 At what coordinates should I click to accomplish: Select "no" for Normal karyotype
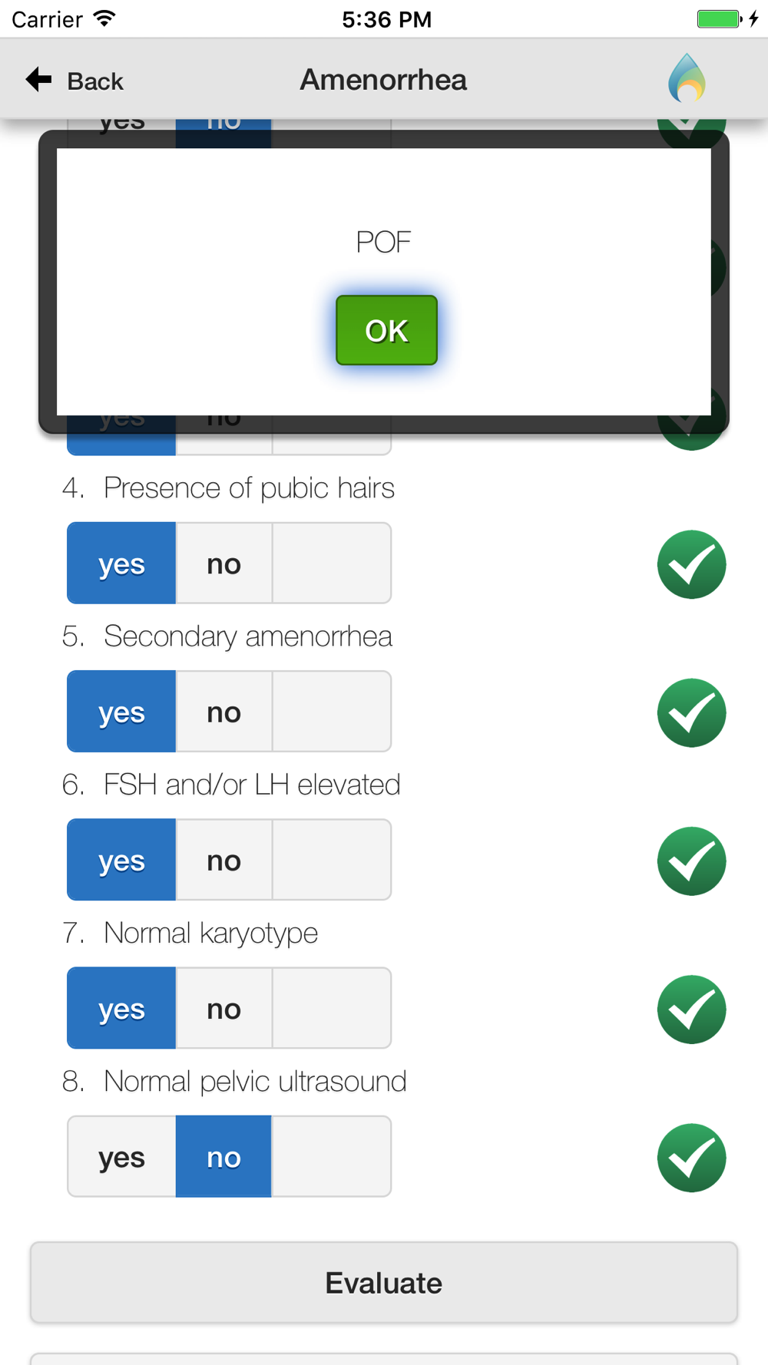223,1009
